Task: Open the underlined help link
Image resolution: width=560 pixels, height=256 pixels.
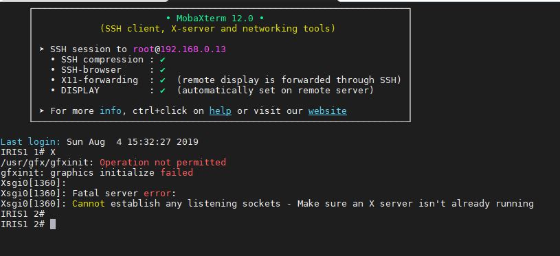Action: 221,111
